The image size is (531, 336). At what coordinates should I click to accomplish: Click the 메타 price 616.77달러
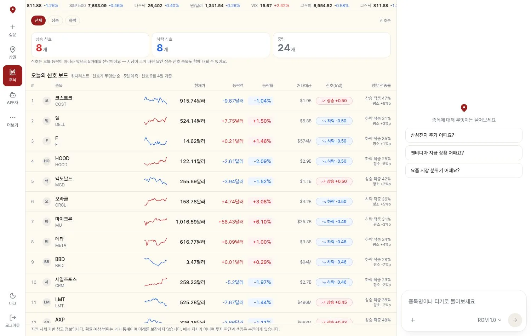coord(193,242)
